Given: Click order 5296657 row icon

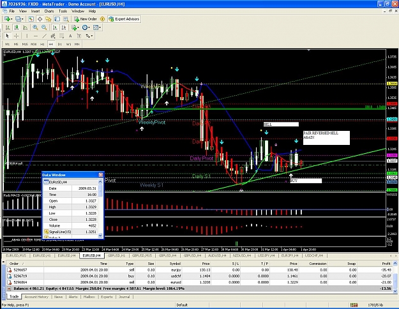Looking at the screenshot, I should pos(9,270).
